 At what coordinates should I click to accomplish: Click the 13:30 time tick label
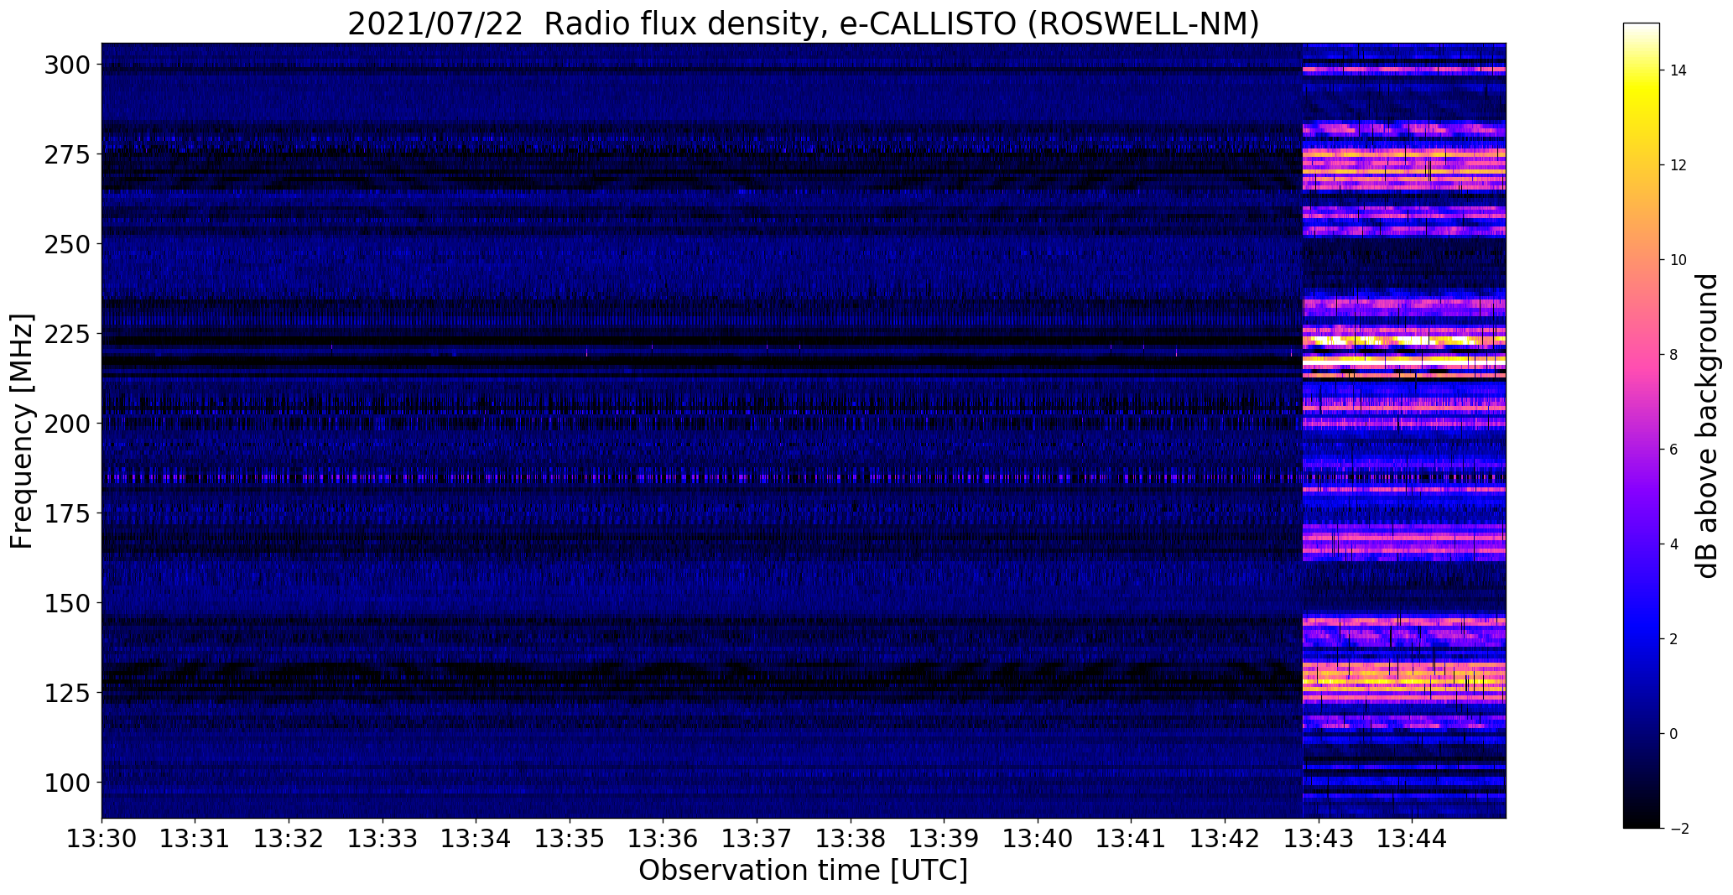[101, 838]
